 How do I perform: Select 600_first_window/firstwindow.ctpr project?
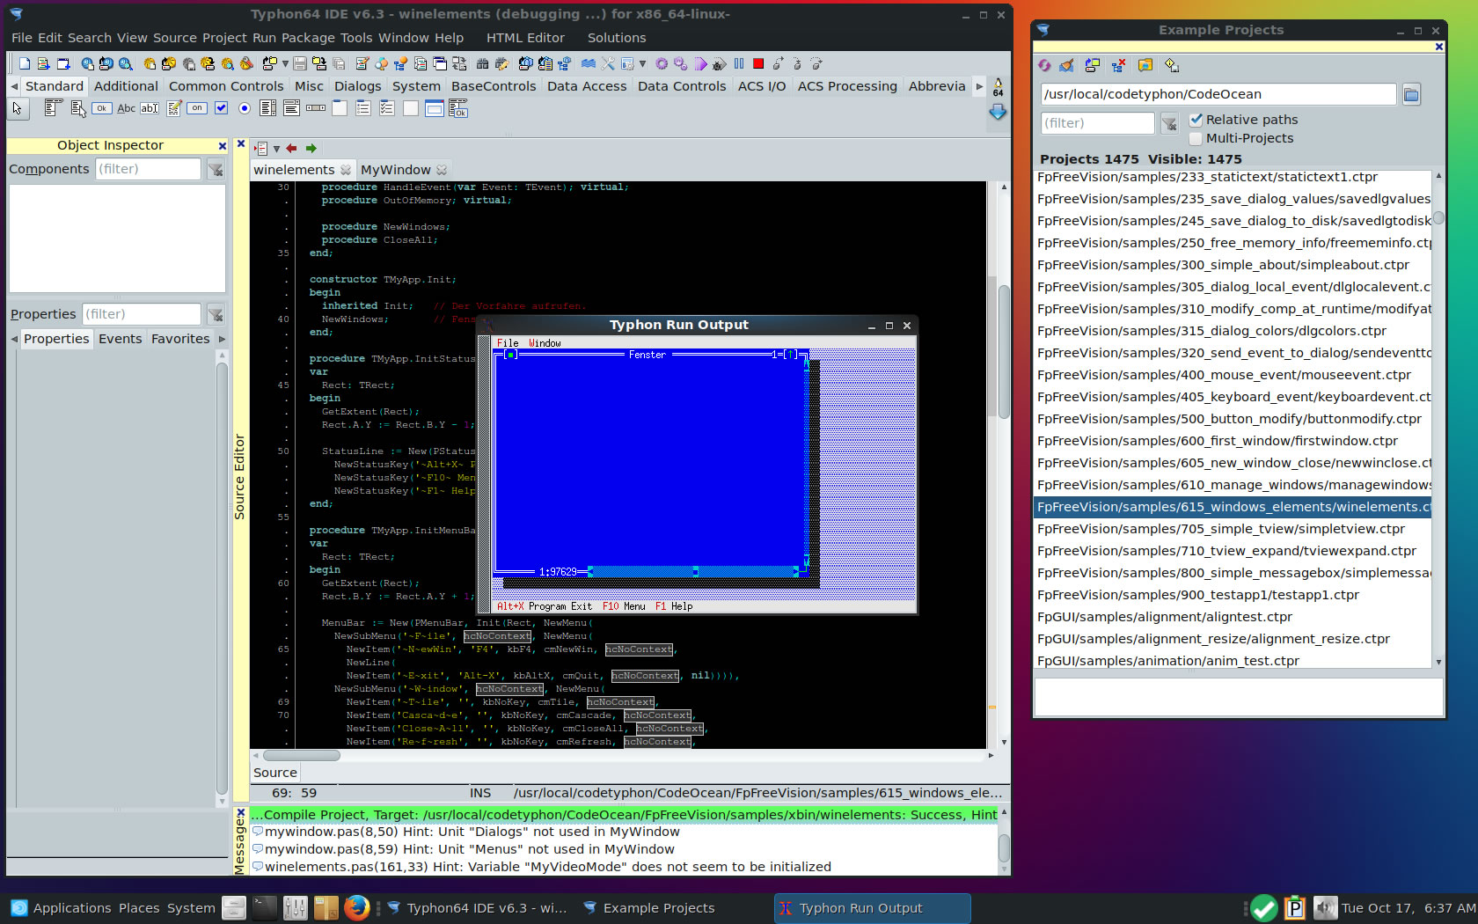[1233, 441]
